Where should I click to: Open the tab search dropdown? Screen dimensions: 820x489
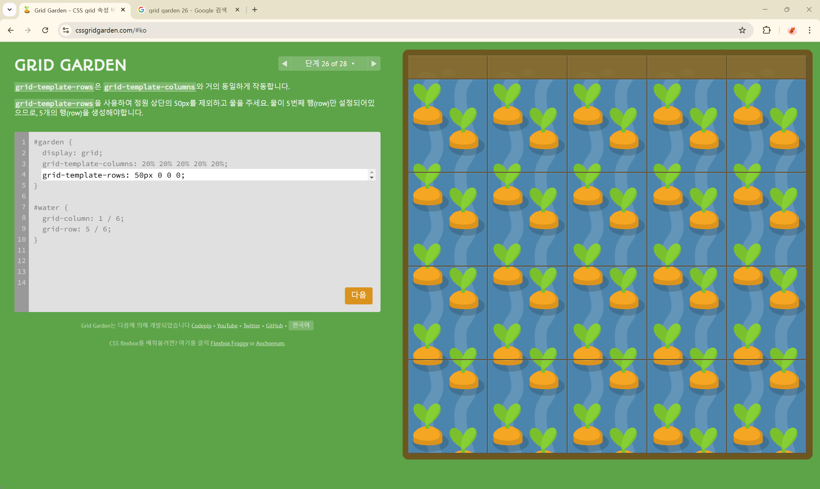(10, 10)
